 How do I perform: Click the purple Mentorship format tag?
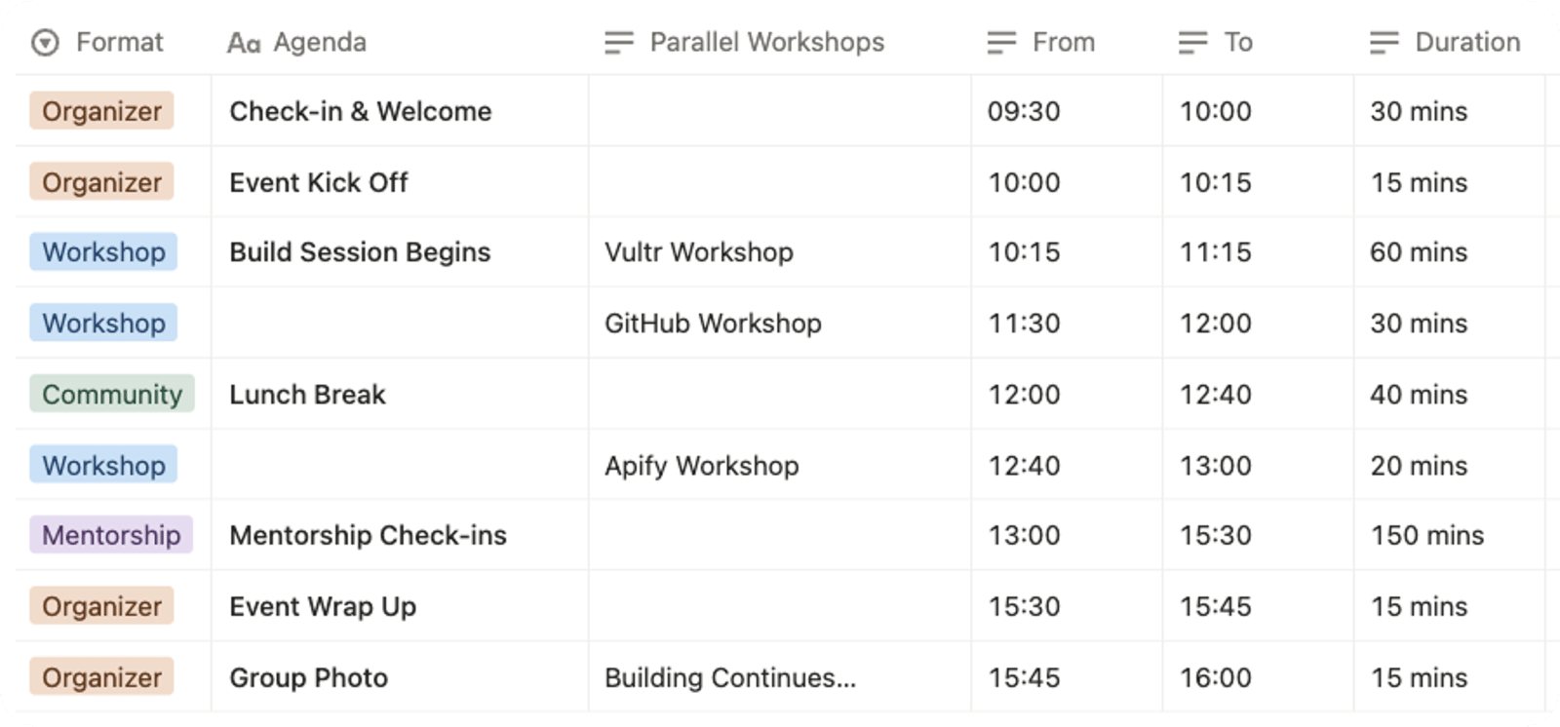click(111, 535)
